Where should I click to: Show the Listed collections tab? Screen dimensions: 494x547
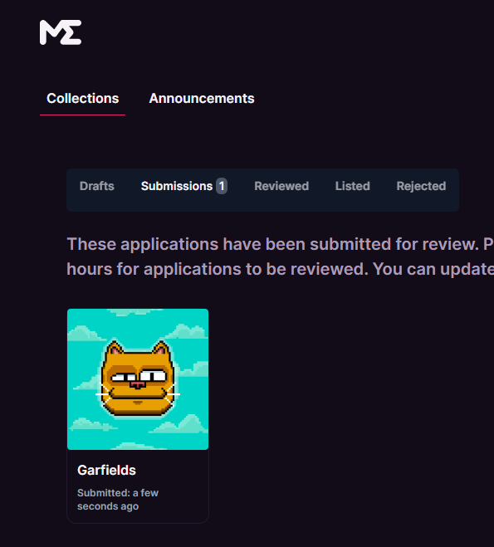pyautogui.click(x=352, y=186)
